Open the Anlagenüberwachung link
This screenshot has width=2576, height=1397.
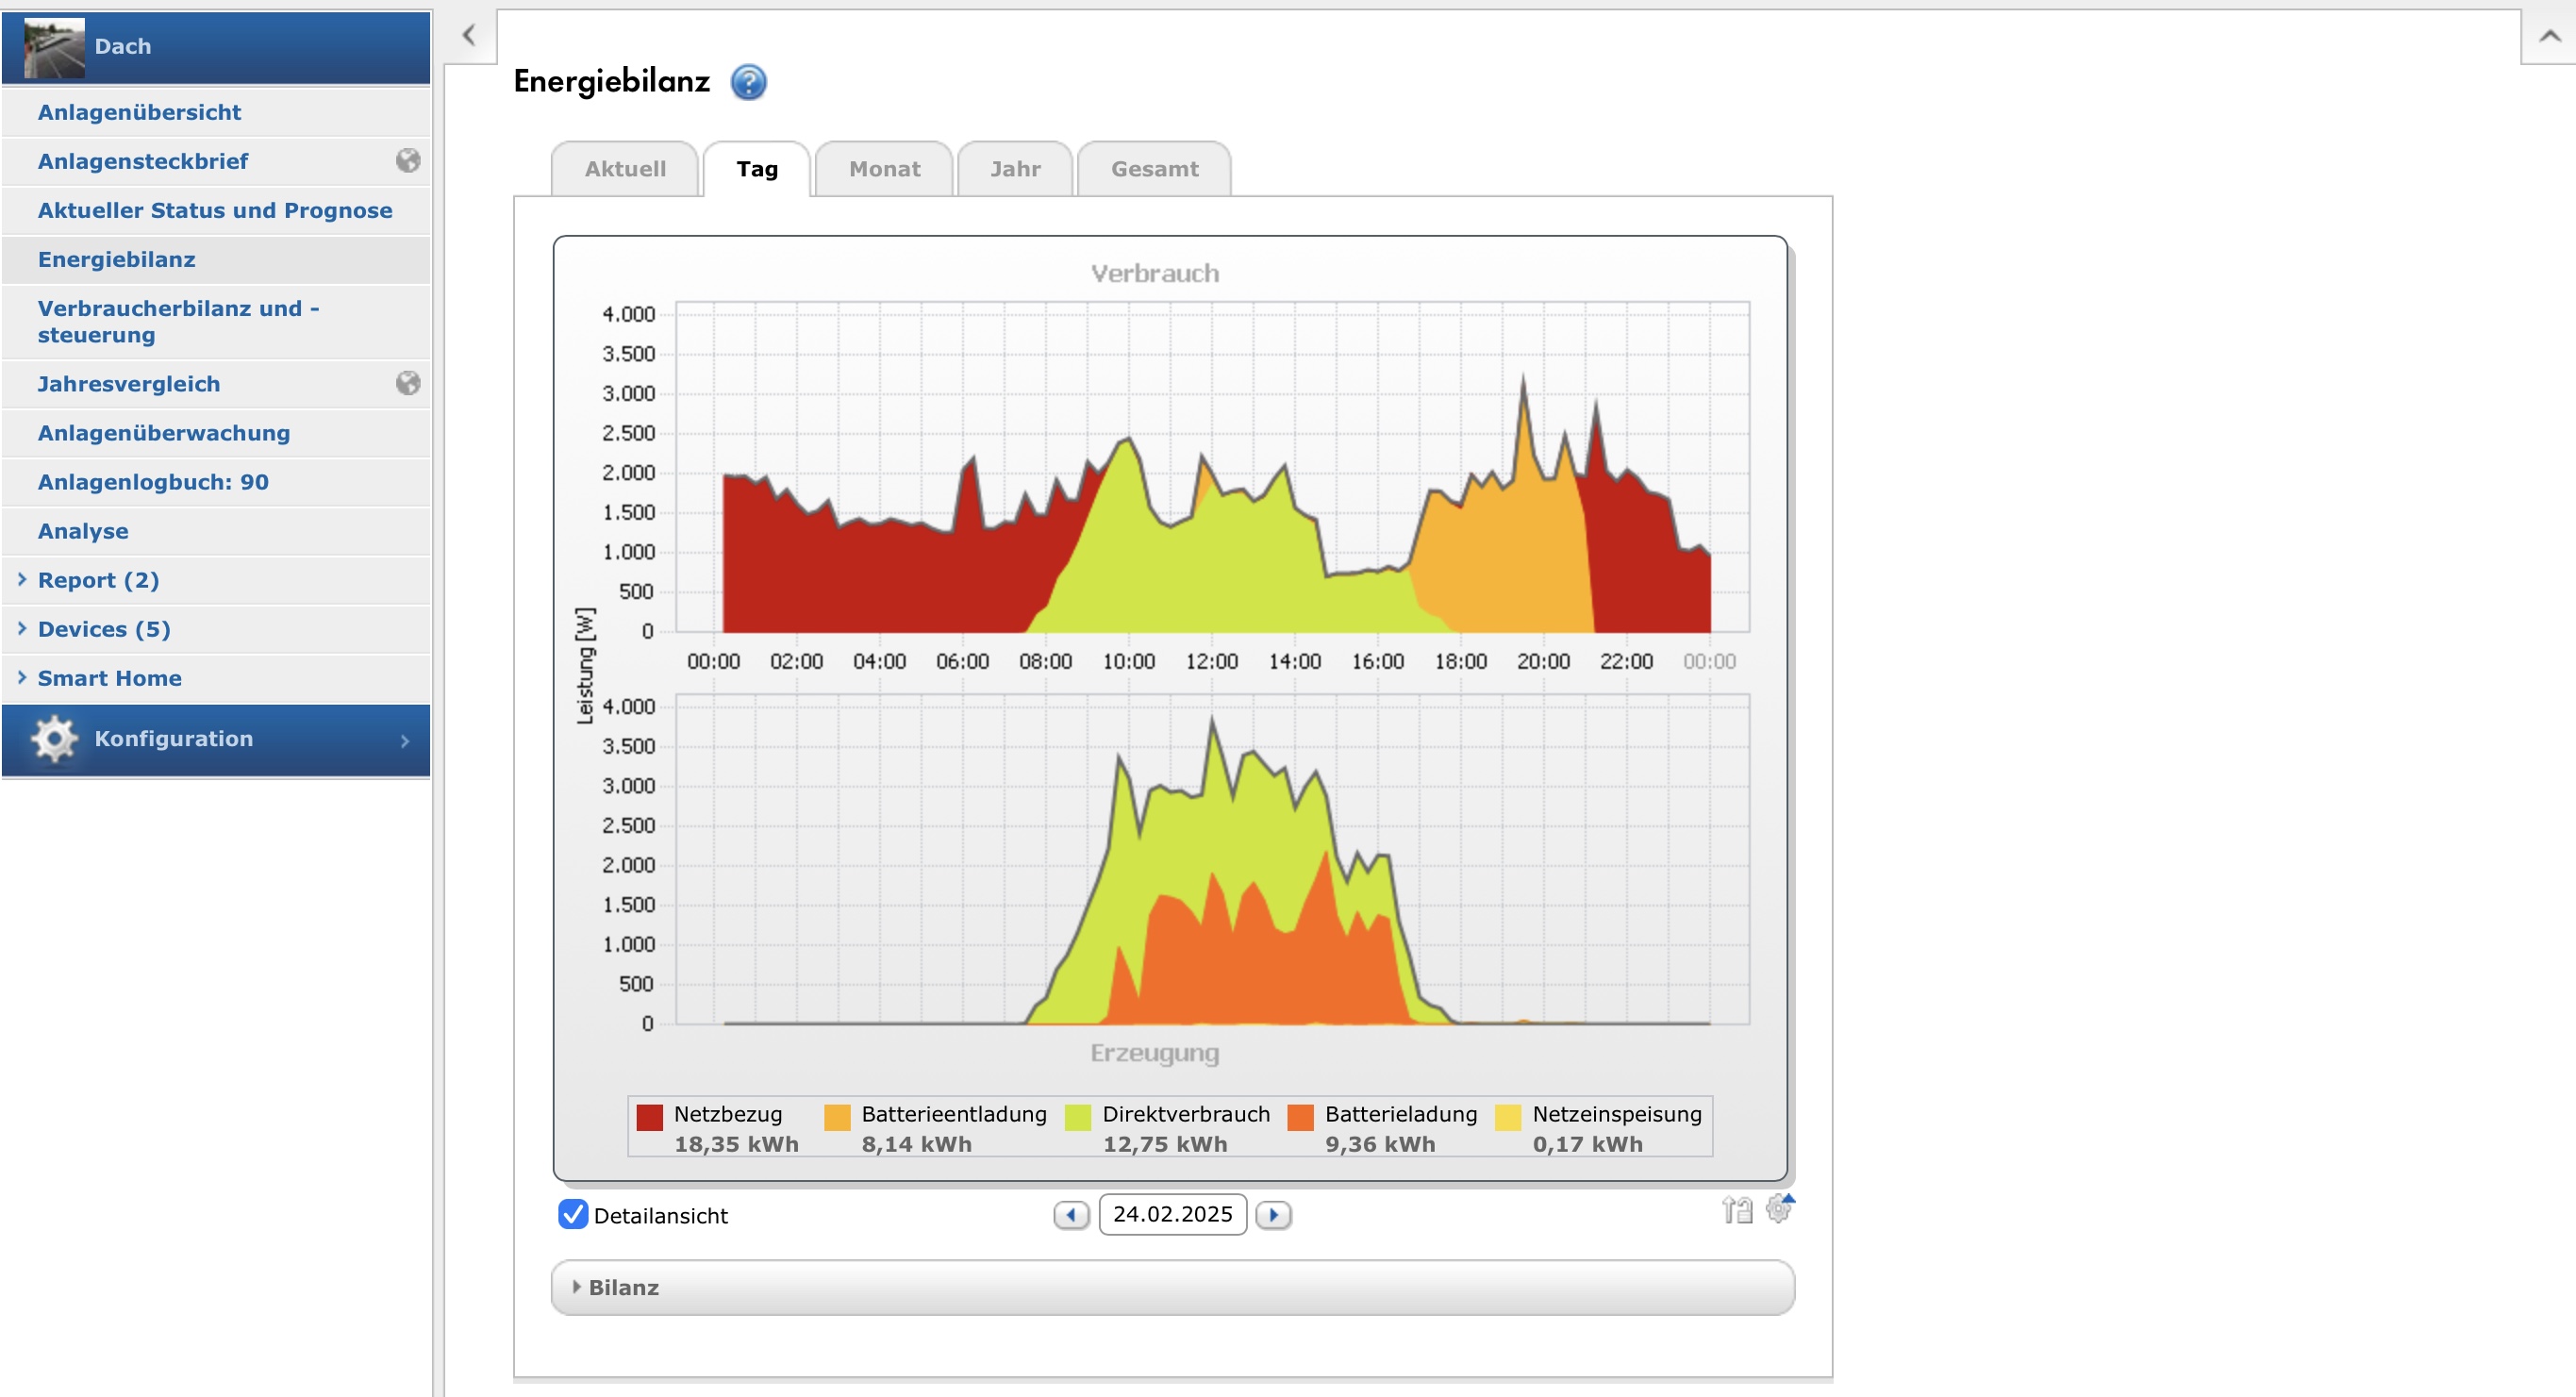click(x=164, y=433)
